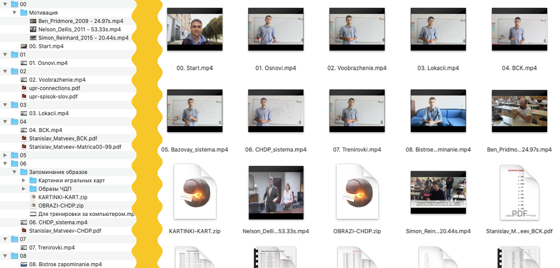Viewport: 560px width, 268px height.
Task: Expand the Картинки игральных карт folder
Action: [x=23, y=181]
